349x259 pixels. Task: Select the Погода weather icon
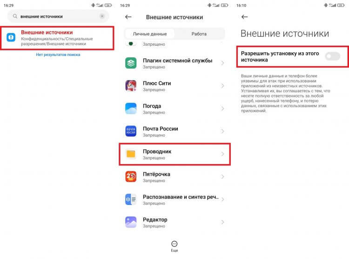[x=131, y=109]
